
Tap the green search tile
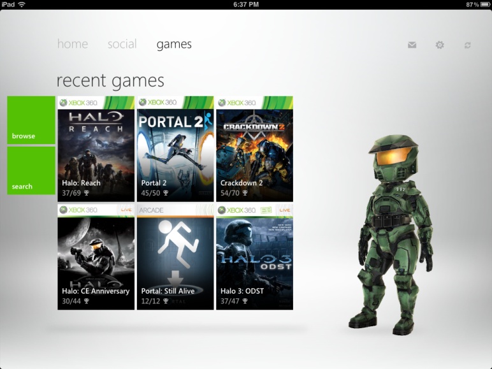pos(31,171)
